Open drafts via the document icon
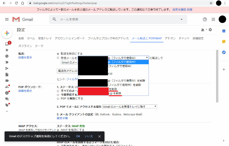The width and height of the screenshot is (229, 146). click(x=7, y=75)
